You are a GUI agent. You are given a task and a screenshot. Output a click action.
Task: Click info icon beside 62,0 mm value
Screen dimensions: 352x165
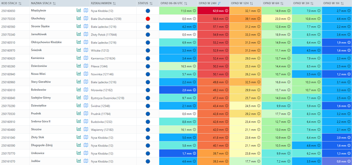226,11
